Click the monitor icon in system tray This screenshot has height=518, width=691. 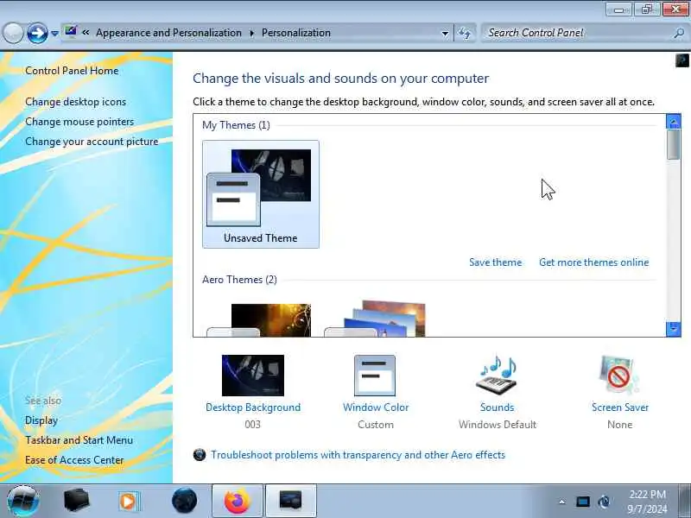[x=582, y=502]
